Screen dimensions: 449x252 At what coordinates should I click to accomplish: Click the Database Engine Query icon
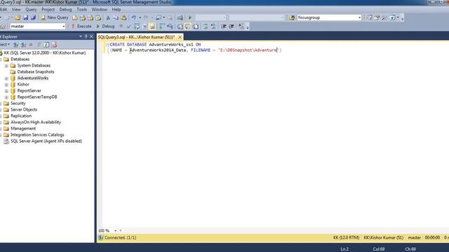click(x=75, y=17)
